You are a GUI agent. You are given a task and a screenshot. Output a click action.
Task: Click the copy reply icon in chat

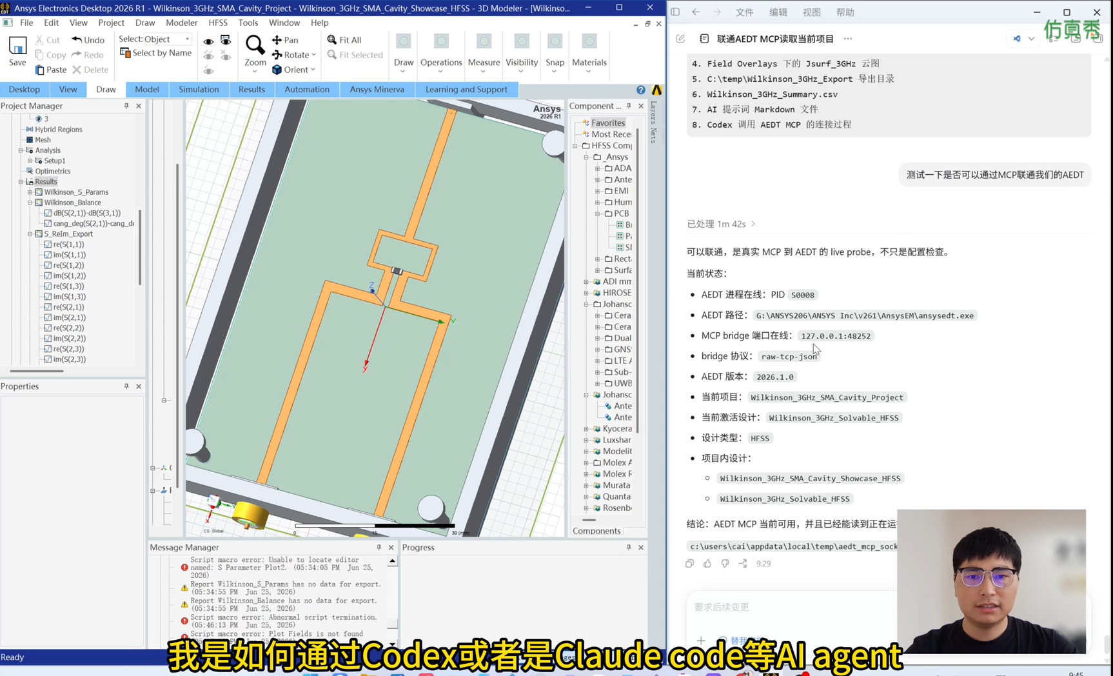pos(690,564)
